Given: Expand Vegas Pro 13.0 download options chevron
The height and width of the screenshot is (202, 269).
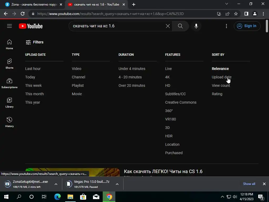Looking at the screenshot, I should (117, 184).
